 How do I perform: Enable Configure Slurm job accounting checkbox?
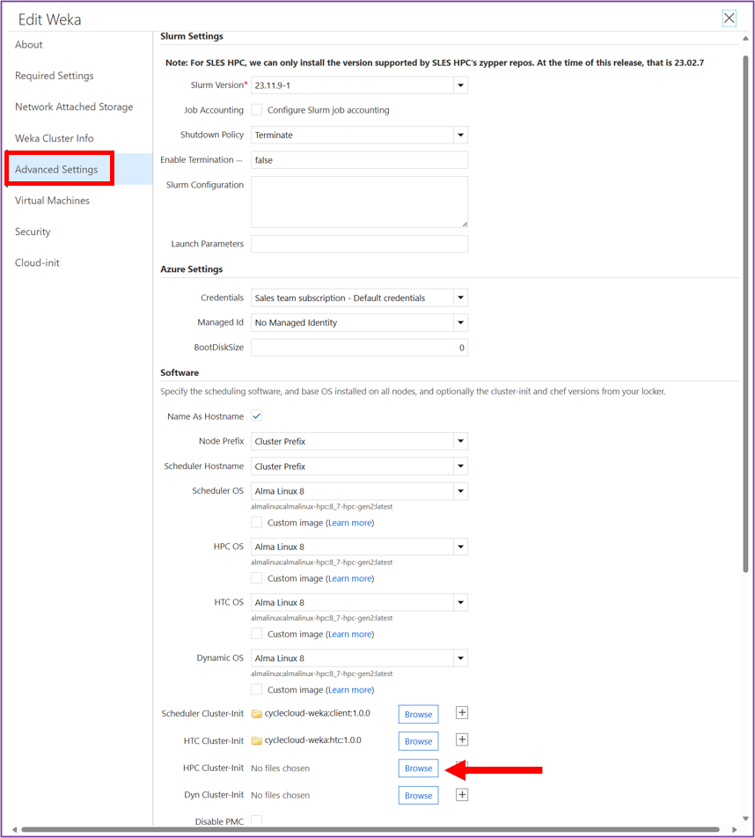tap(257, 110)
